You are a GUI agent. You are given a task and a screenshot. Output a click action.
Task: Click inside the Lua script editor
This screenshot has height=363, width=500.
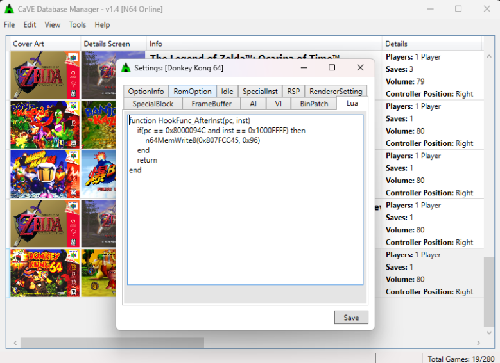point(245,200)
